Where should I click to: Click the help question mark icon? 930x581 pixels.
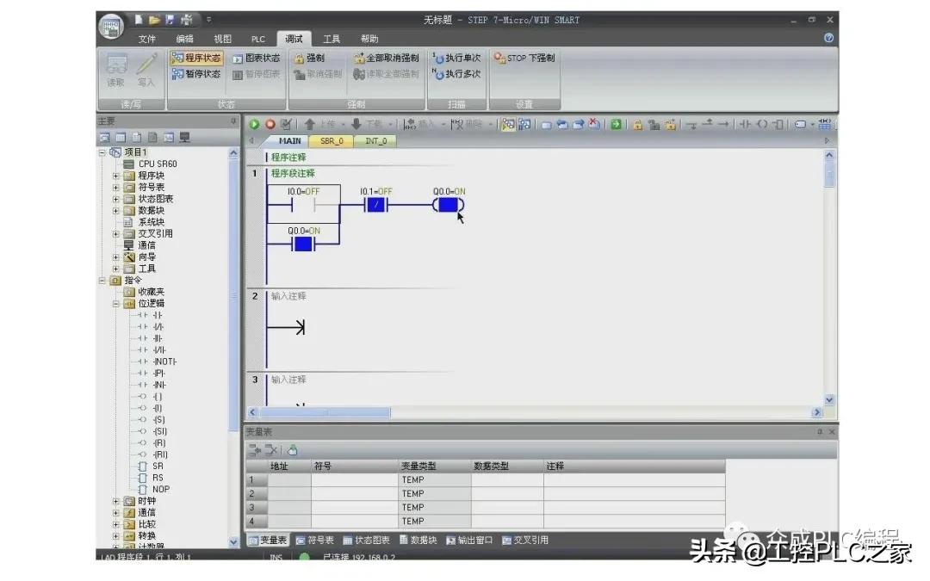point(828,38)
